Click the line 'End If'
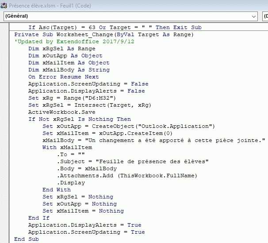The height and width of the screenshot is (243, 268). click(39, 218)
